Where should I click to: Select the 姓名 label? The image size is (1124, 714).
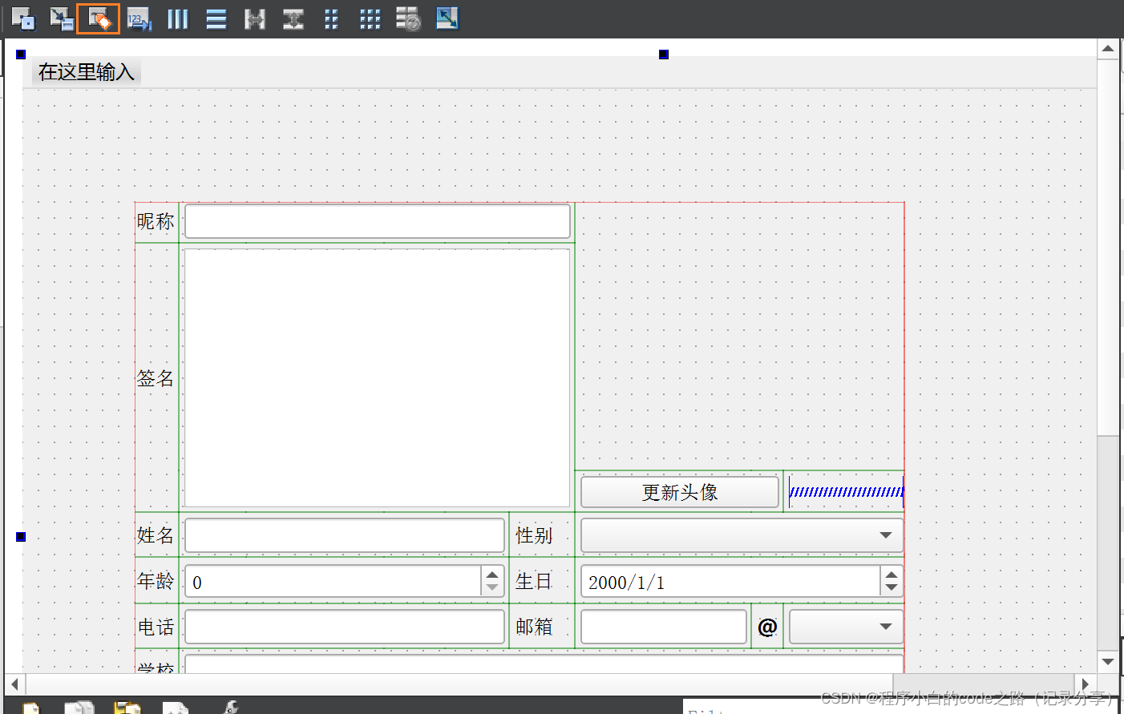click(x=156, y=535)
